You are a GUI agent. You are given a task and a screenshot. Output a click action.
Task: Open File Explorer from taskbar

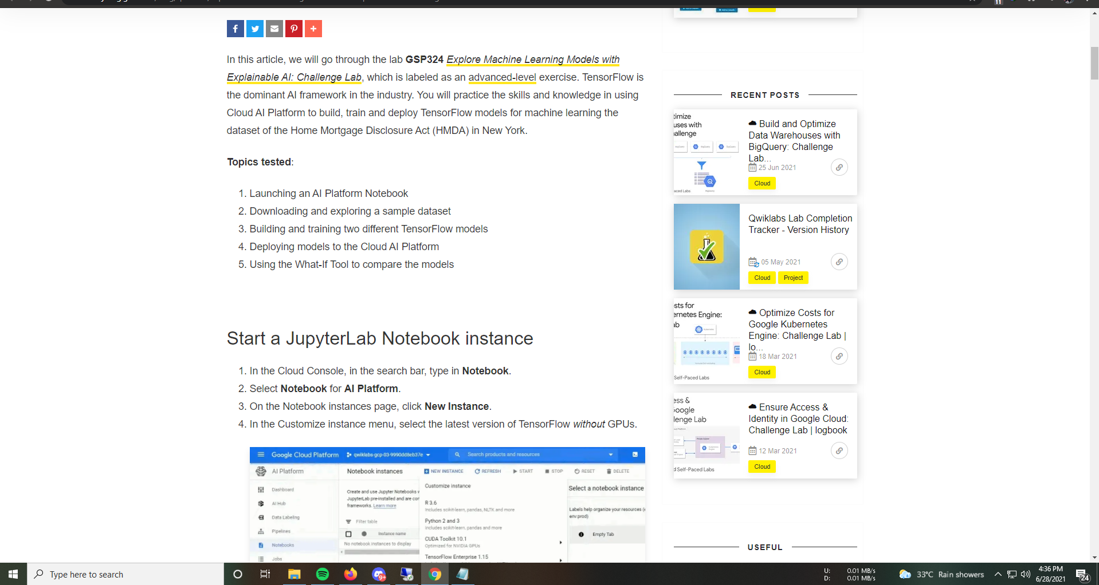point(295,574)
